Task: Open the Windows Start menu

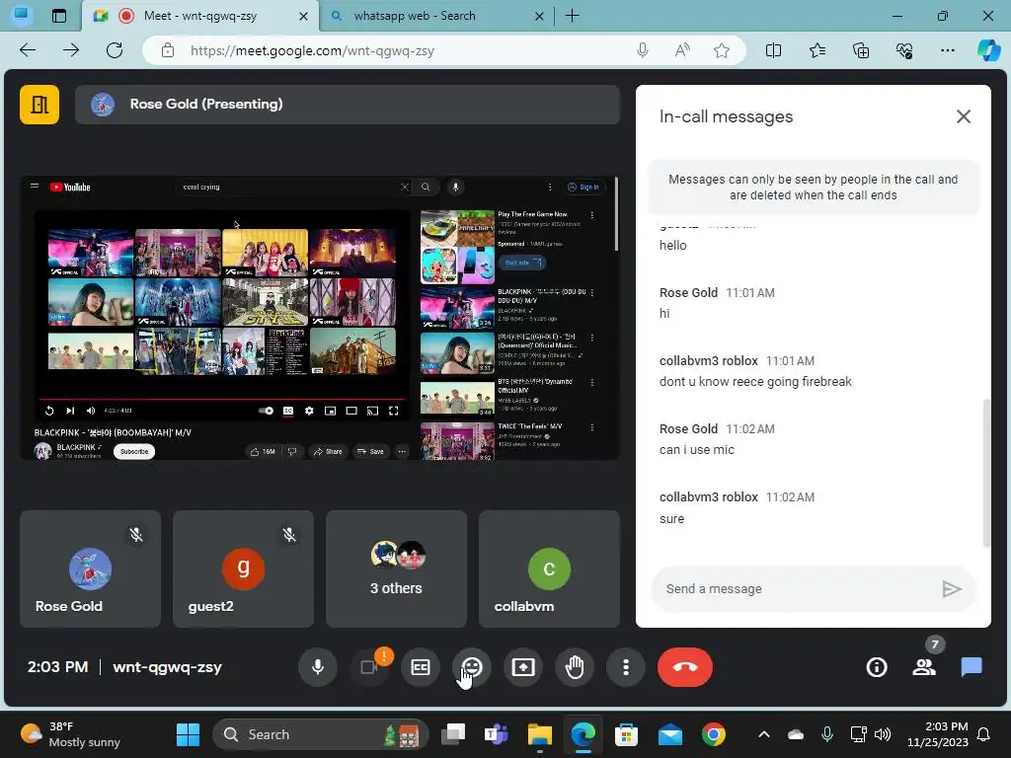Action: [x=189, y=734]
